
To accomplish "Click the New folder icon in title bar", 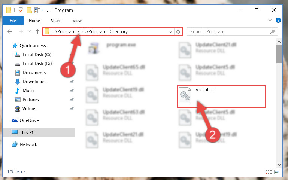I will click(29, 10).
